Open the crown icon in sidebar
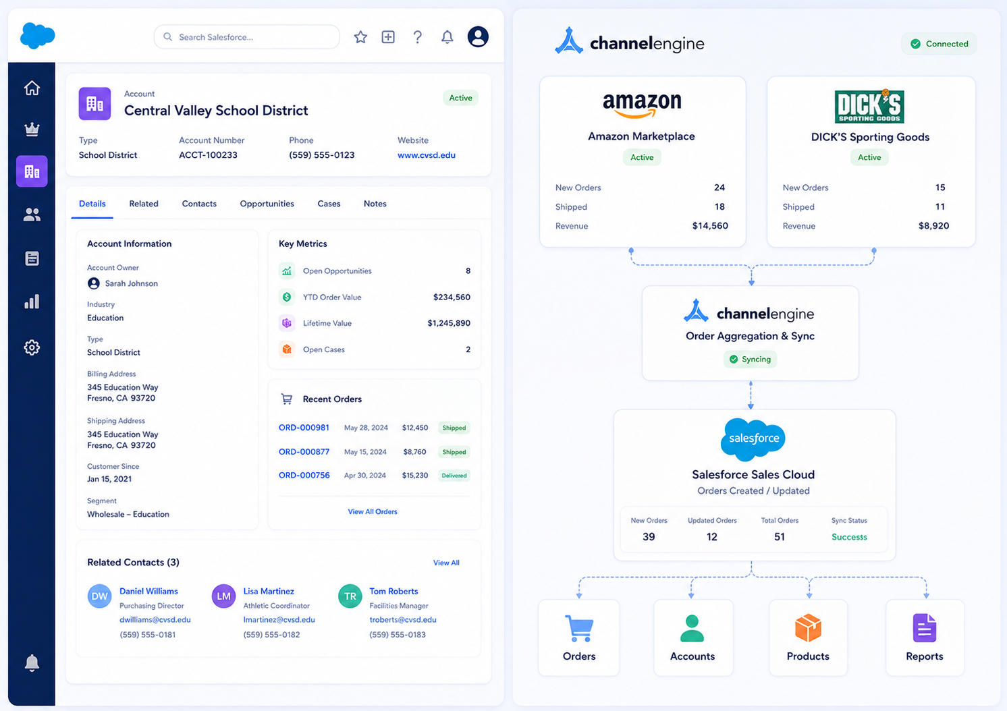Screen dimensions: 1007x711 (32, 129)
